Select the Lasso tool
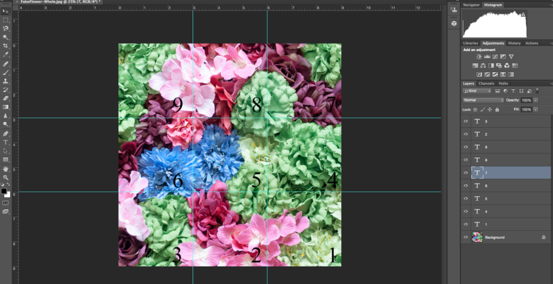Viewport: 553px width, 284px height. click(x=6, y=29)
